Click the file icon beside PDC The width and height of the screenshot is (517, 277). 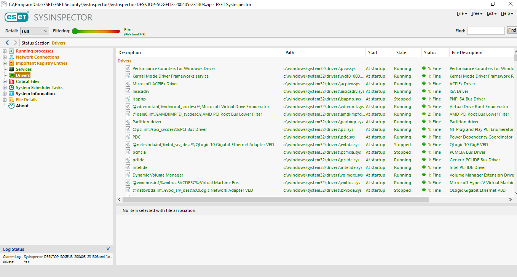point(128,137)
